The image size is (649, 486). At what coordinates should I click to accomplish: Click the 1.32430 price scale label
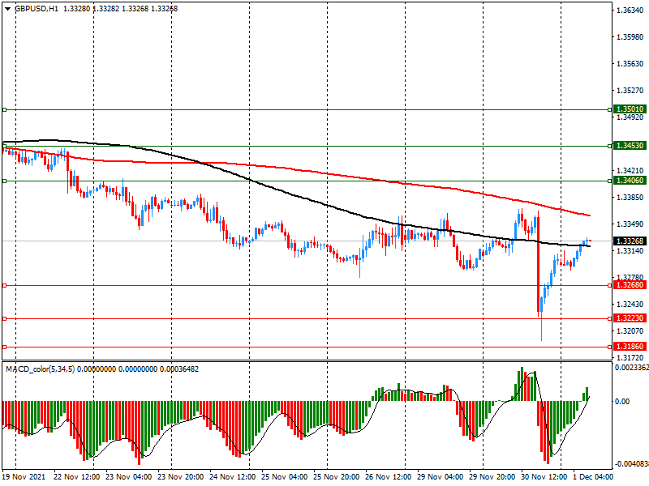tap(630, 305)
